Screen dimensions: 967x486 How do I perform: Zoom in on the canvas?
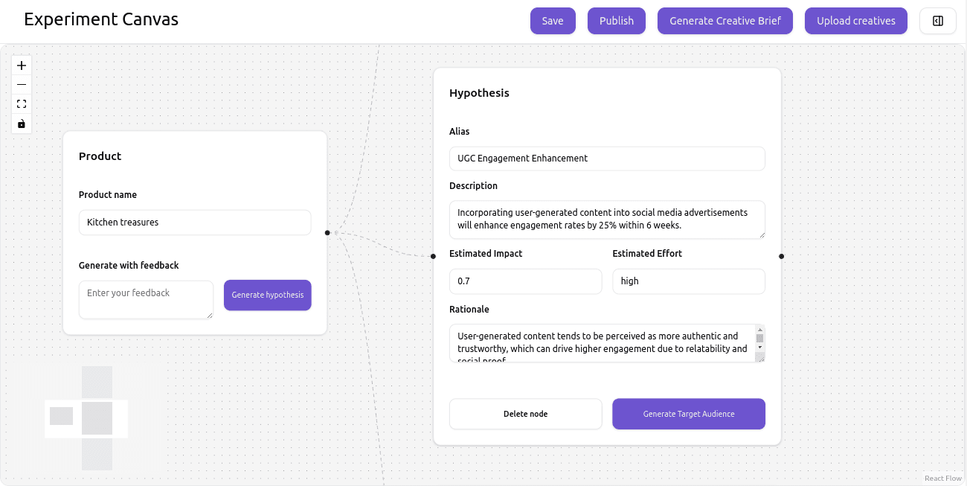click(22, 65)
